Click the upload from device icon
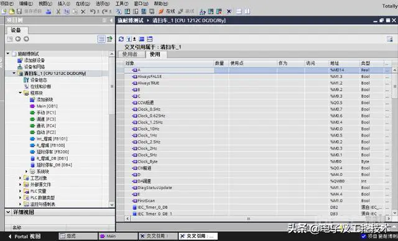Screen dimensions: 398x241 click(x=136, y=11)
